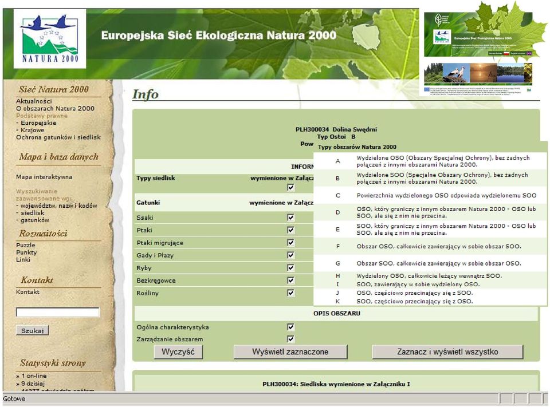Image resolution: width=550 pixels, height=407 pixels.
Task: Uncheck the Ssaki checkbox
Action: pyautogui.click(x=290, y=218)
